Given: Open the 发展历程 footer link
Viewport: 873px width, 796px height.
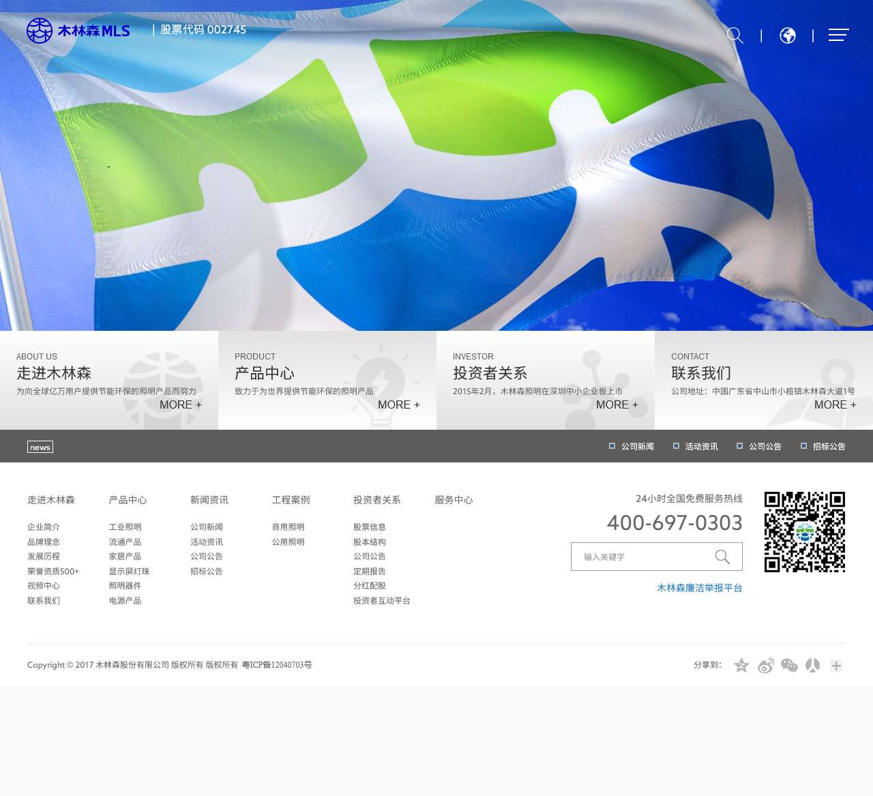Looking at the screenshot, I should 44,557.
